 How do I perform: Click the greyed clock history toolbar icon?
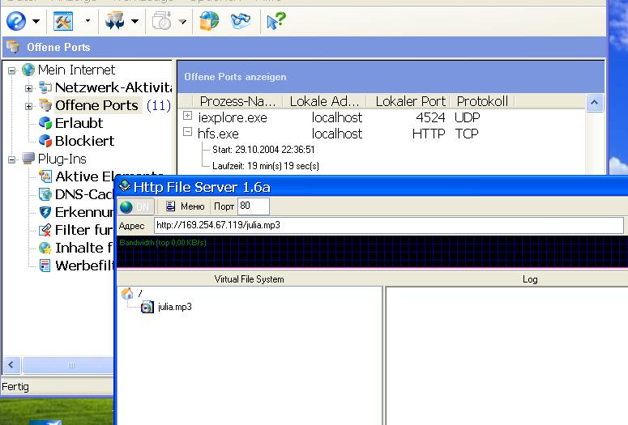pyautogui.click(x=162, y=21)
